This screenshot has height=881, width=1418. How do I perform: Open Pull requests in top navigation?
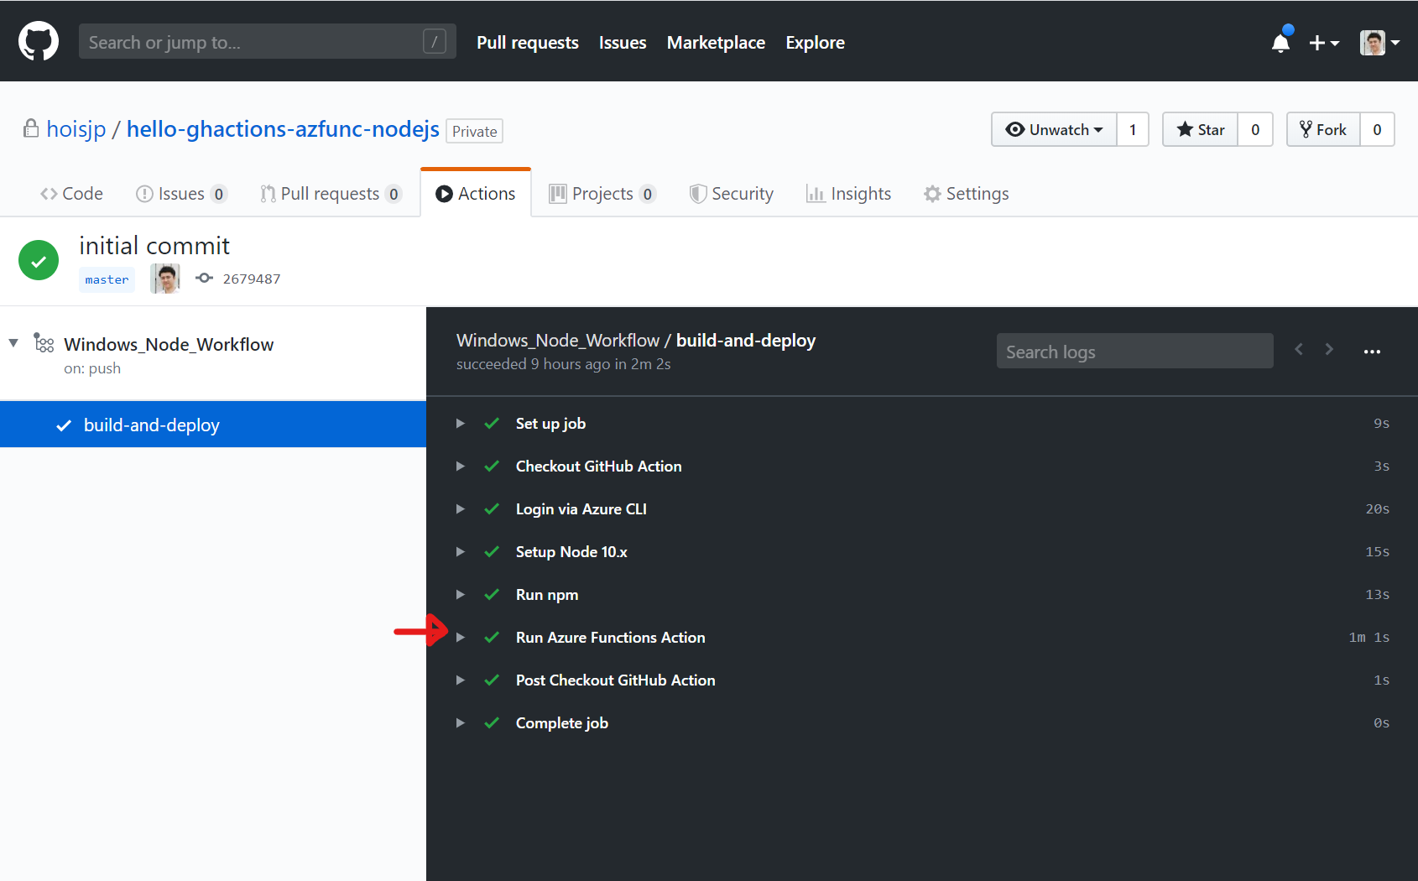tap(528, 42)
